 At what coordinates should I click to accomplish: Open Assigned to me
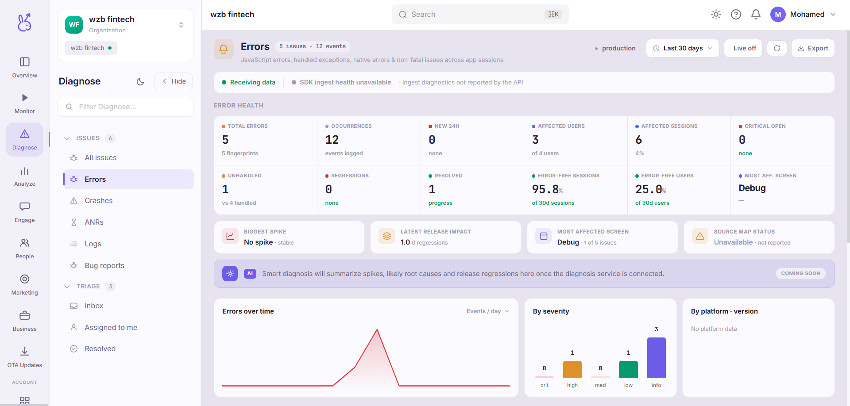128,328
